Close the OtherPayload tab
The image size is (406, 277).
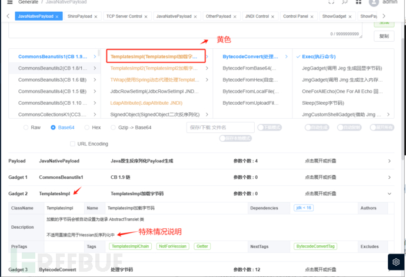click(x=235, y=16)
